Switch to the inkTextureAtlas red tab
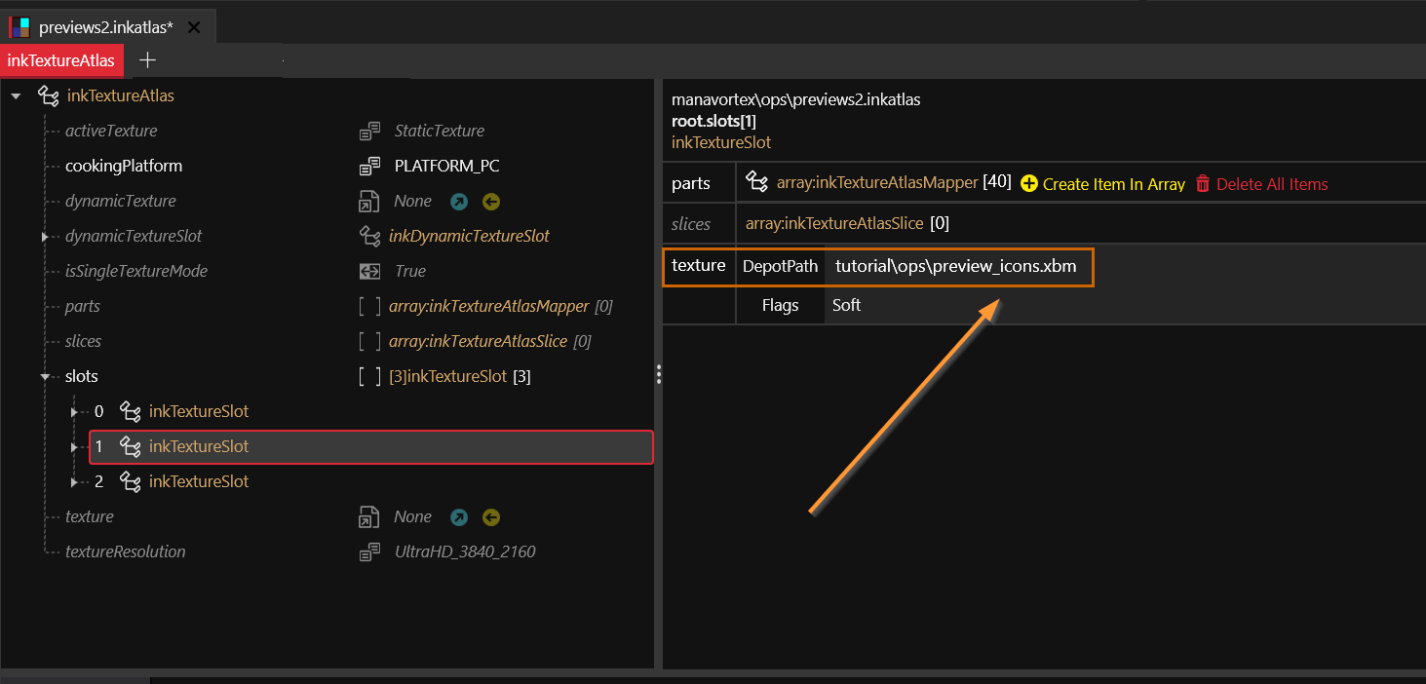 tap(61, 60)
